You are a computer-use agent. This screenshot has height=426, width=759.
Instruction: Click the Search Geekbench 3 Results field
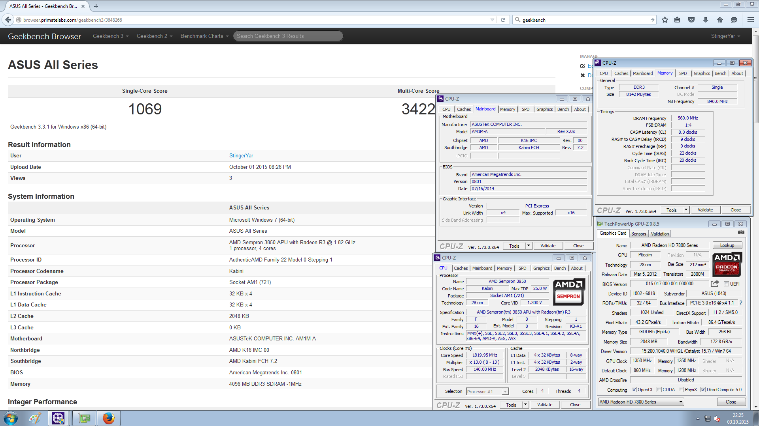(288, 36)
